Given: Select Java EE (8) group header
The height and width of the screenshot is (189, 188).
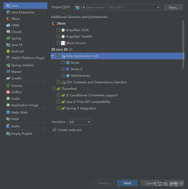Looking at the screenshot, I should [62, 50].
